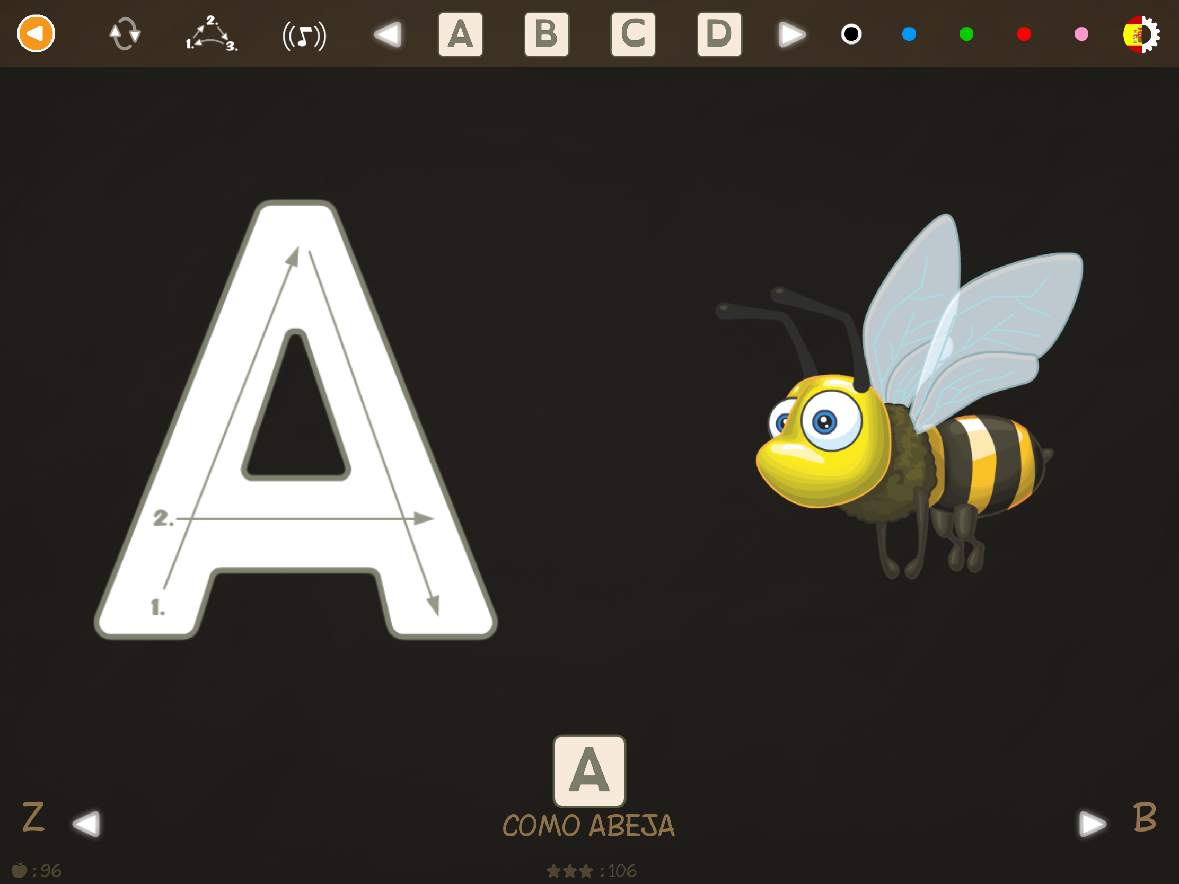Select letter B tile in top bar
The image size is (1179, 884).
pos(547,34)
